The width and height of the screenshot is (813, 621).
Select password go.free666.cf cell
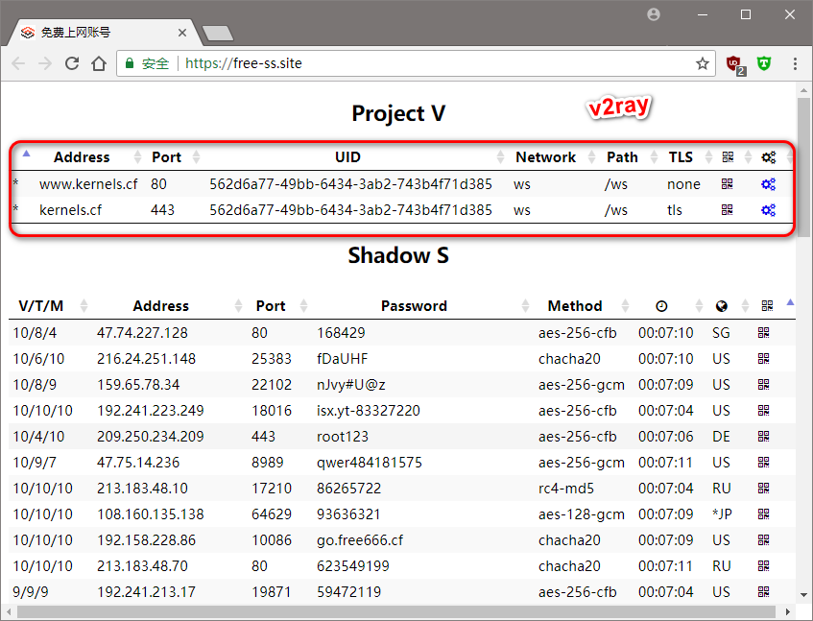pos(360,540)
